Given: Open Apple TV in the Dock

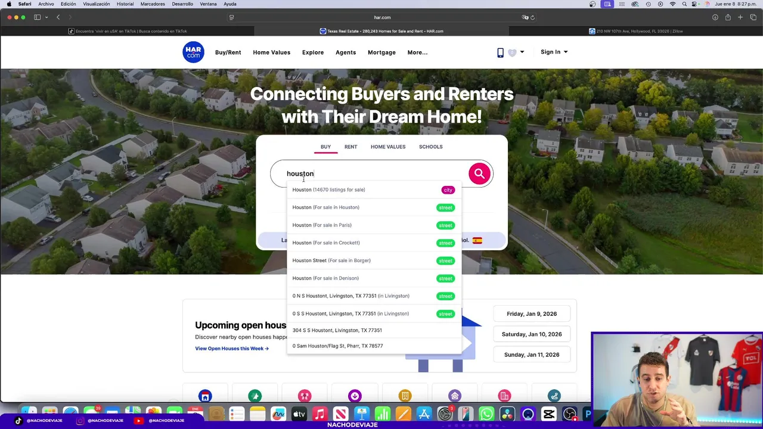Looking at the screenshot, I should pyautogui.click(x=299, y=414).
